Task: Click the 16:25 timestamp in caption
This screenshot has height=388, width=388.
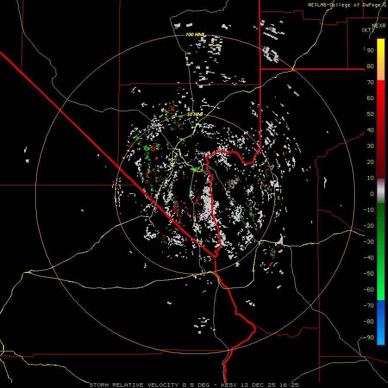Action: point(289,385)
